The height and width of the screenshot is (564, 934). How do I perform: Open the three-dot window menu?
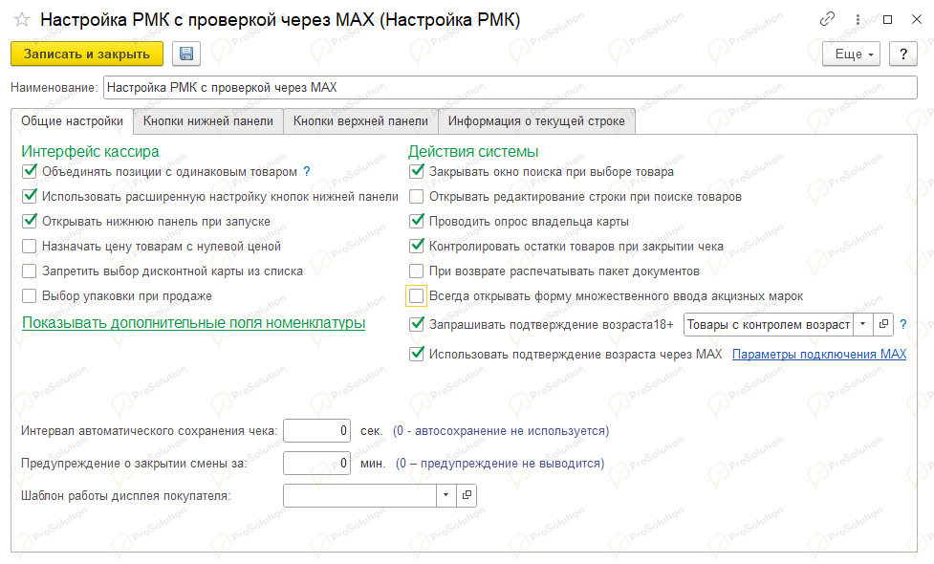pos(858,20)
